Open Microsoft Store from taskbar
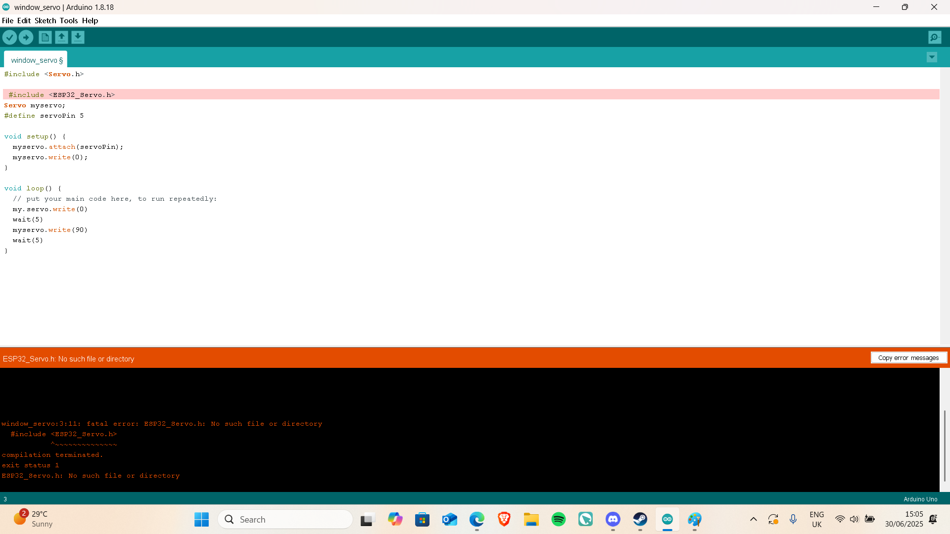Viewport: 950px width, 534px height. (422, 519)
